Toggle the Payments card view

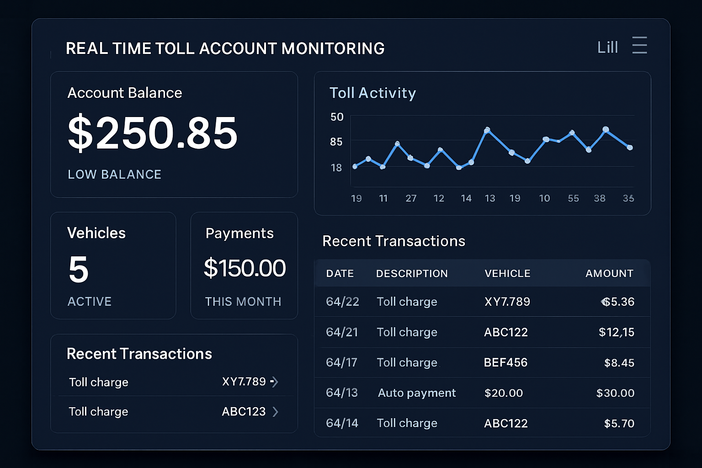click(x=244, y=266)
